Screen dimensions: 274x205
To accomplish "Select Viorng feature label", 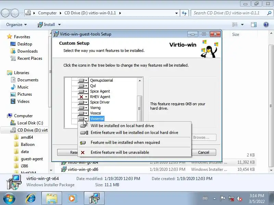I will [95, 108].
